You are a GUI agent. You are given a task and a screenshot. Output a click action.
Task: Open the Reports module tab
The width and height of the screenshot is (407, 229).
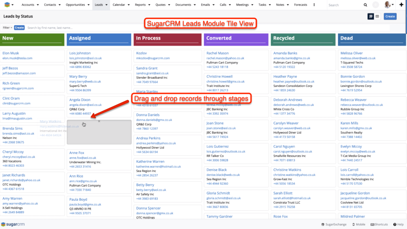(x=140, y=5)
